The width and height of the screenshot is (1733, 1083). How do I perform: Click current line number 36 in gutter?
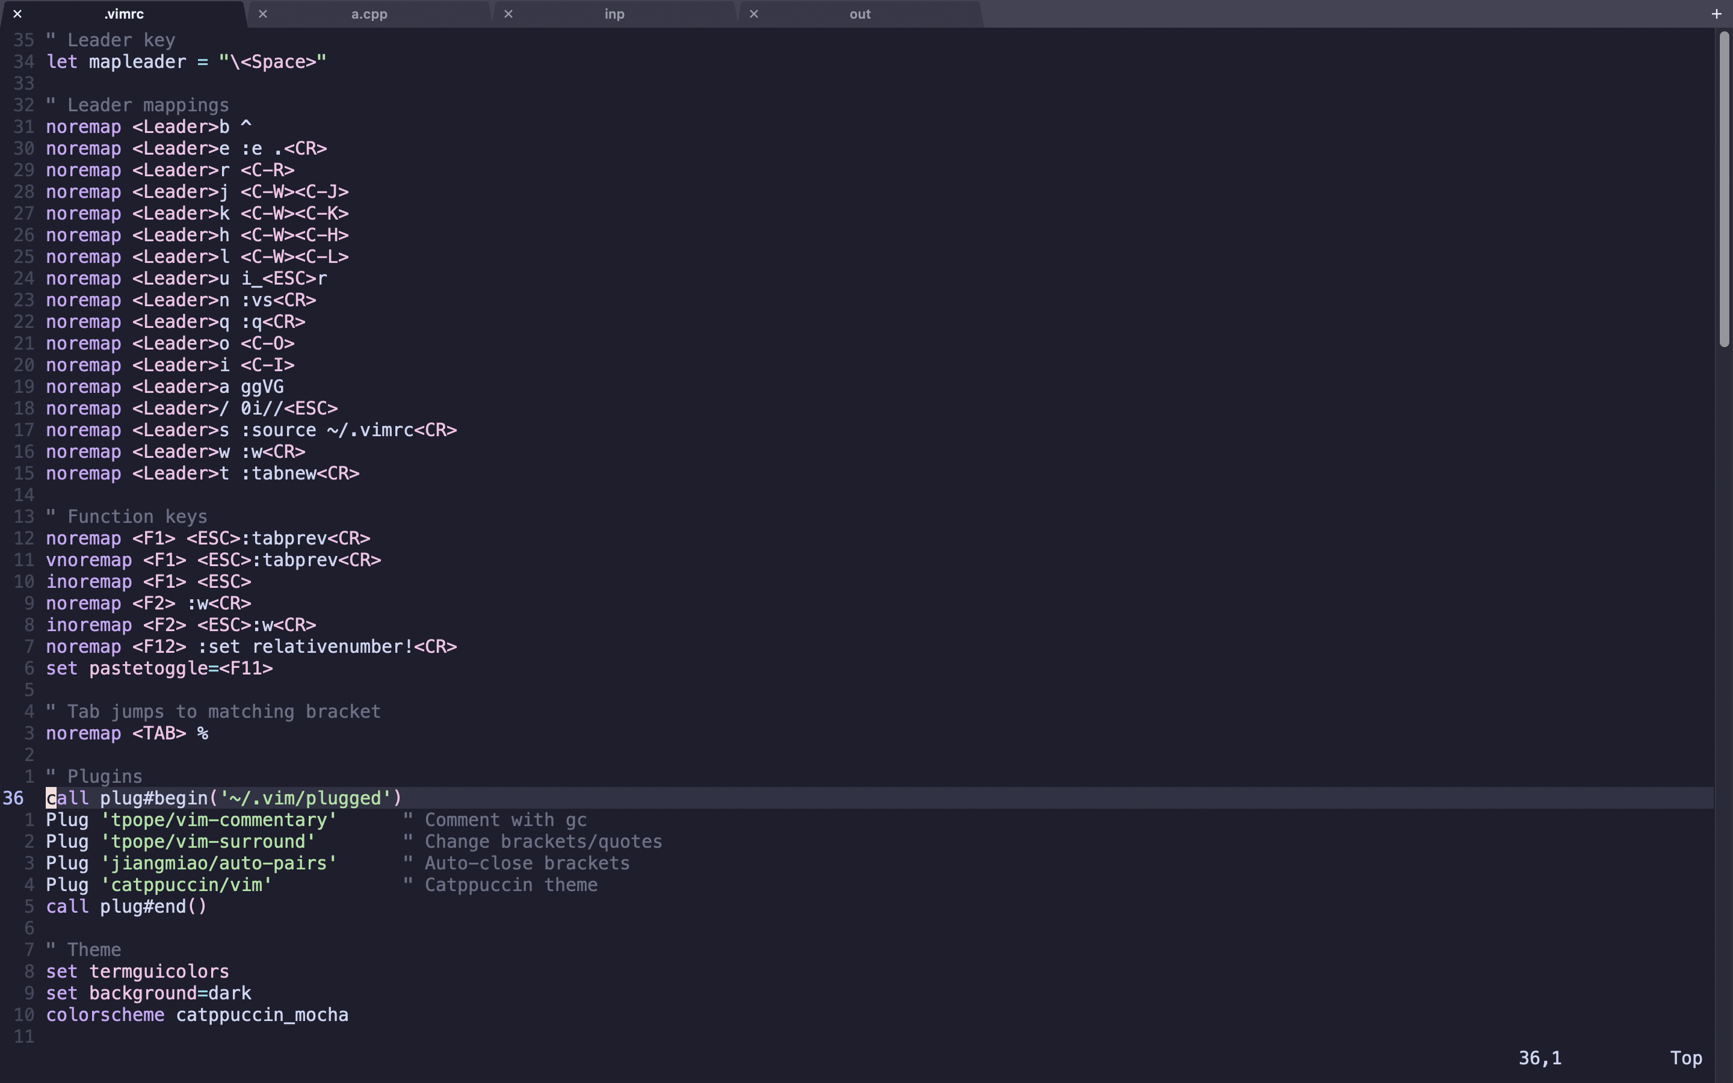coord(14,798)
